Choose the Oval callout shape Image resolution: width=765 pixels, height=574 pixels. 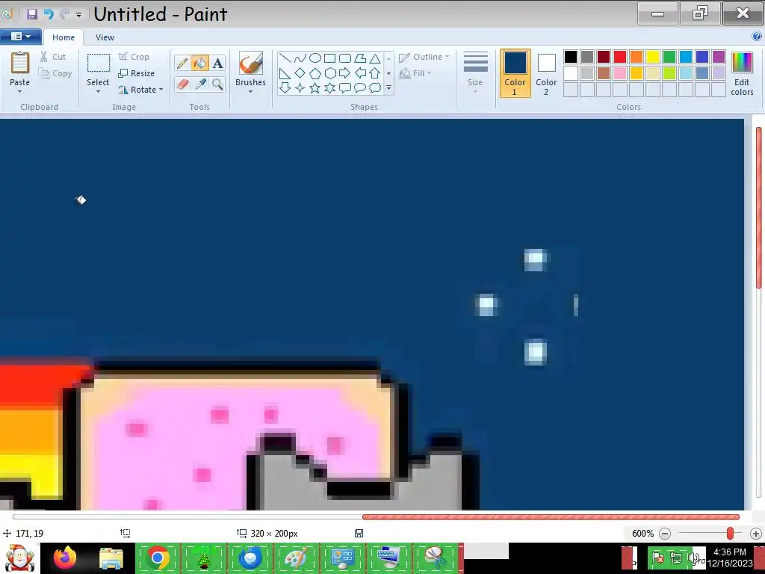pyautogui.click(x=360, y=88)
